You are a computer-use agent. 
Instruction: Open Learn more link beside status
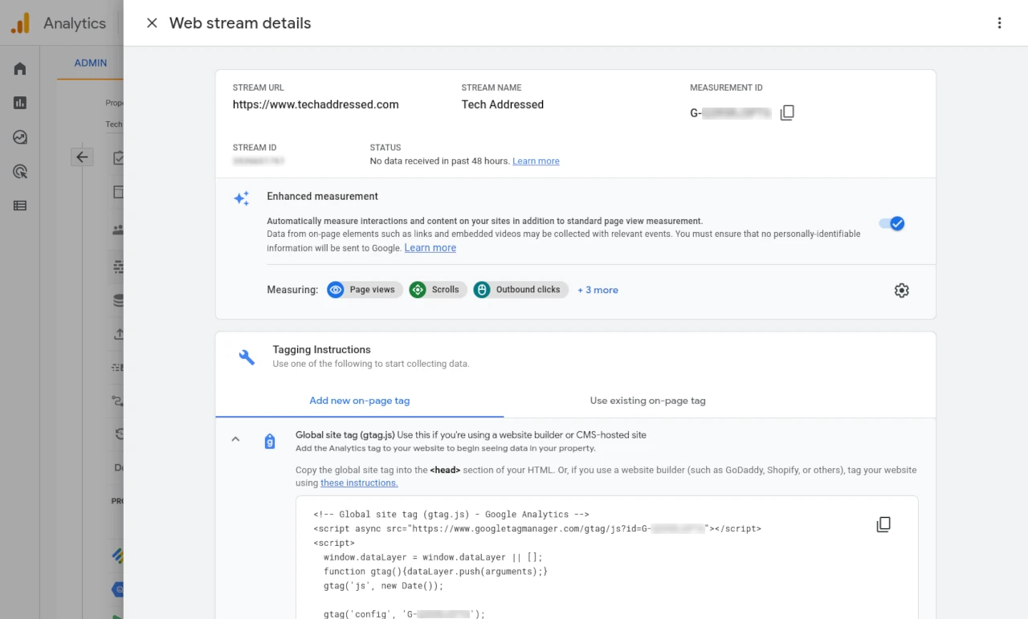click(x=536, y=161)
